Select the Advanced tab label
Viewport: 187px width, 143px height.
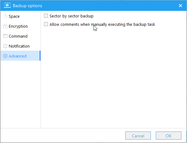click(x=17, y=56)
